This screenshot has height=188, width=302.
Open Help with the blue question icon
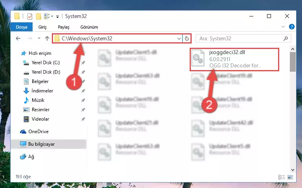(292, 27)
